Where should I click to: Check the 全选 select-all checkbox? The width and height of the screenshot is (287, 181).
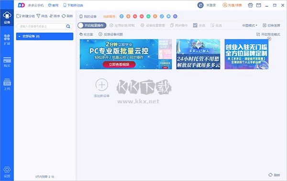(195, 25)
